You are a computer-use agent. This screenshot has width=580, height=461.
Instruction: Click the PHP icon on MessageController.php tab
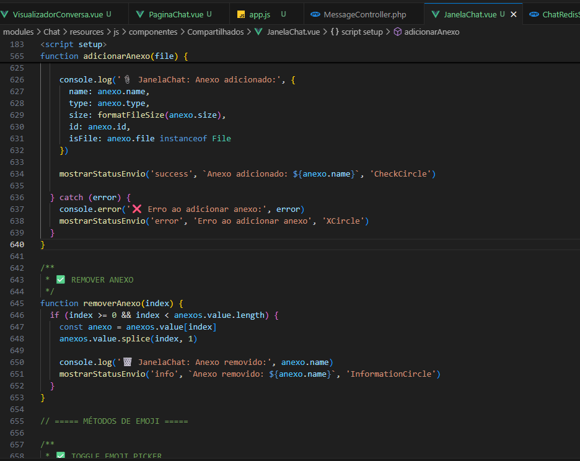(x=315, y=14)
